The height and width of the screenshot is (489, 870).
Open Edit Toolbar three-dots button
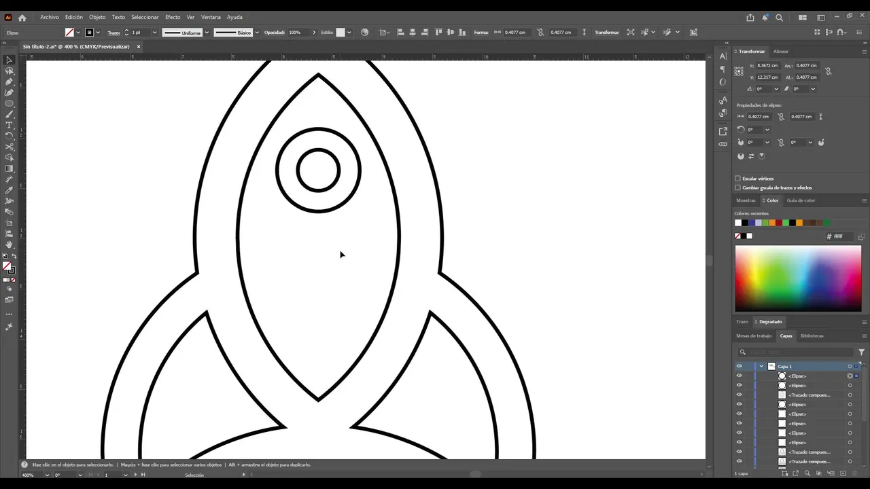point(9,314)
